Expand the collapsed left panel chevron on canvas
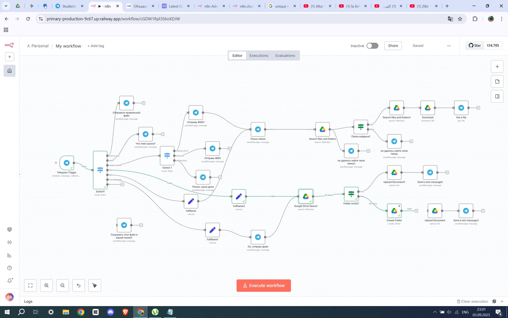508x318 pixels. point(20,174)
